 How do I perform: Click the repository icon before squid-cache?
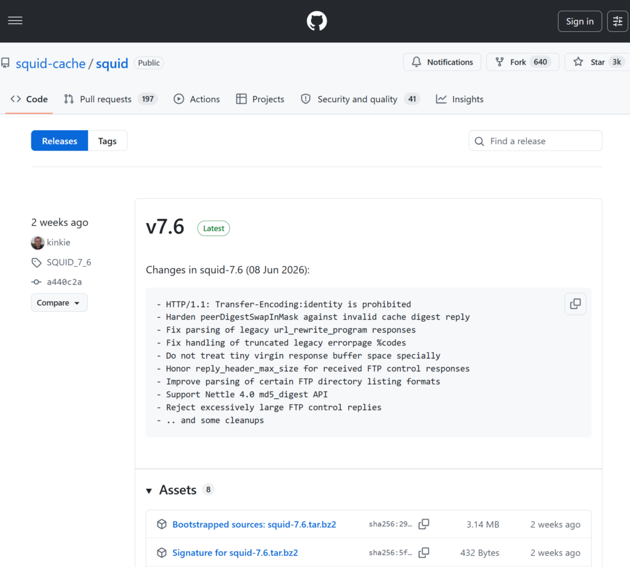[x=5, y=63]
